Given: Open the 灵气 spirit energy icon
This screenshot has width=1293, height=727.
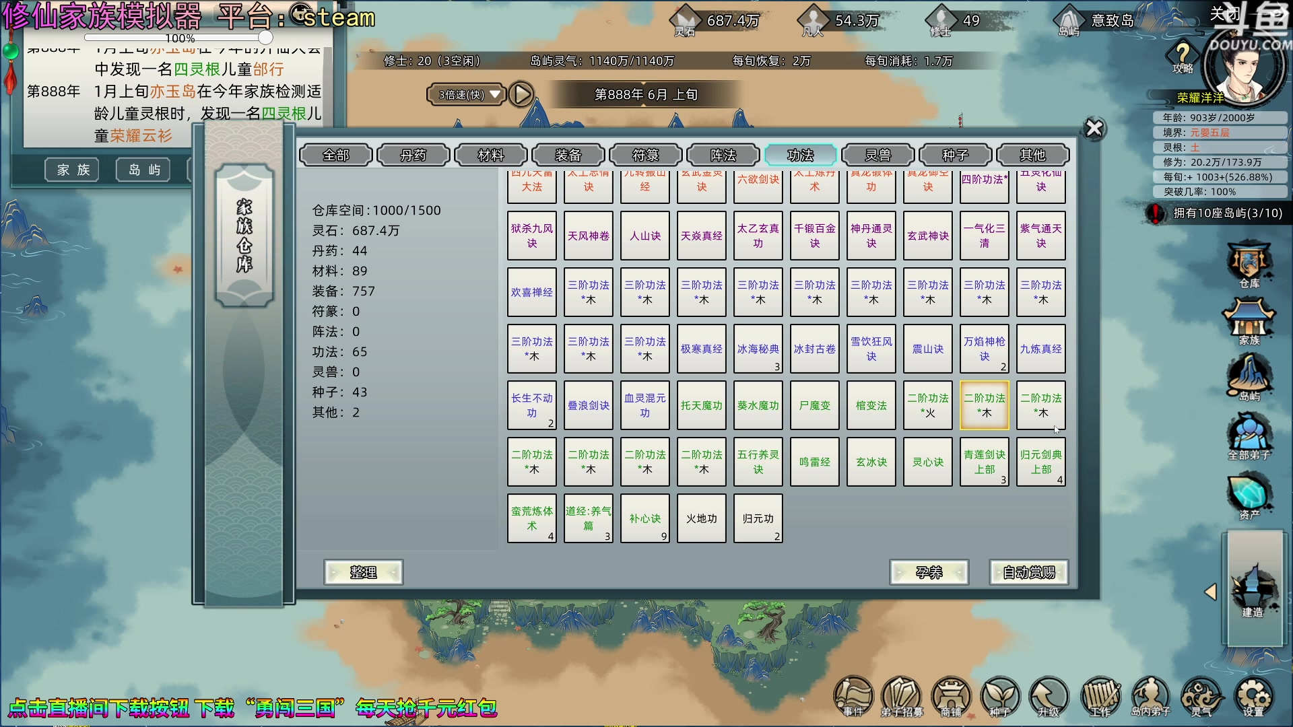Looking at the screenshot, I should click(1201, 697).
